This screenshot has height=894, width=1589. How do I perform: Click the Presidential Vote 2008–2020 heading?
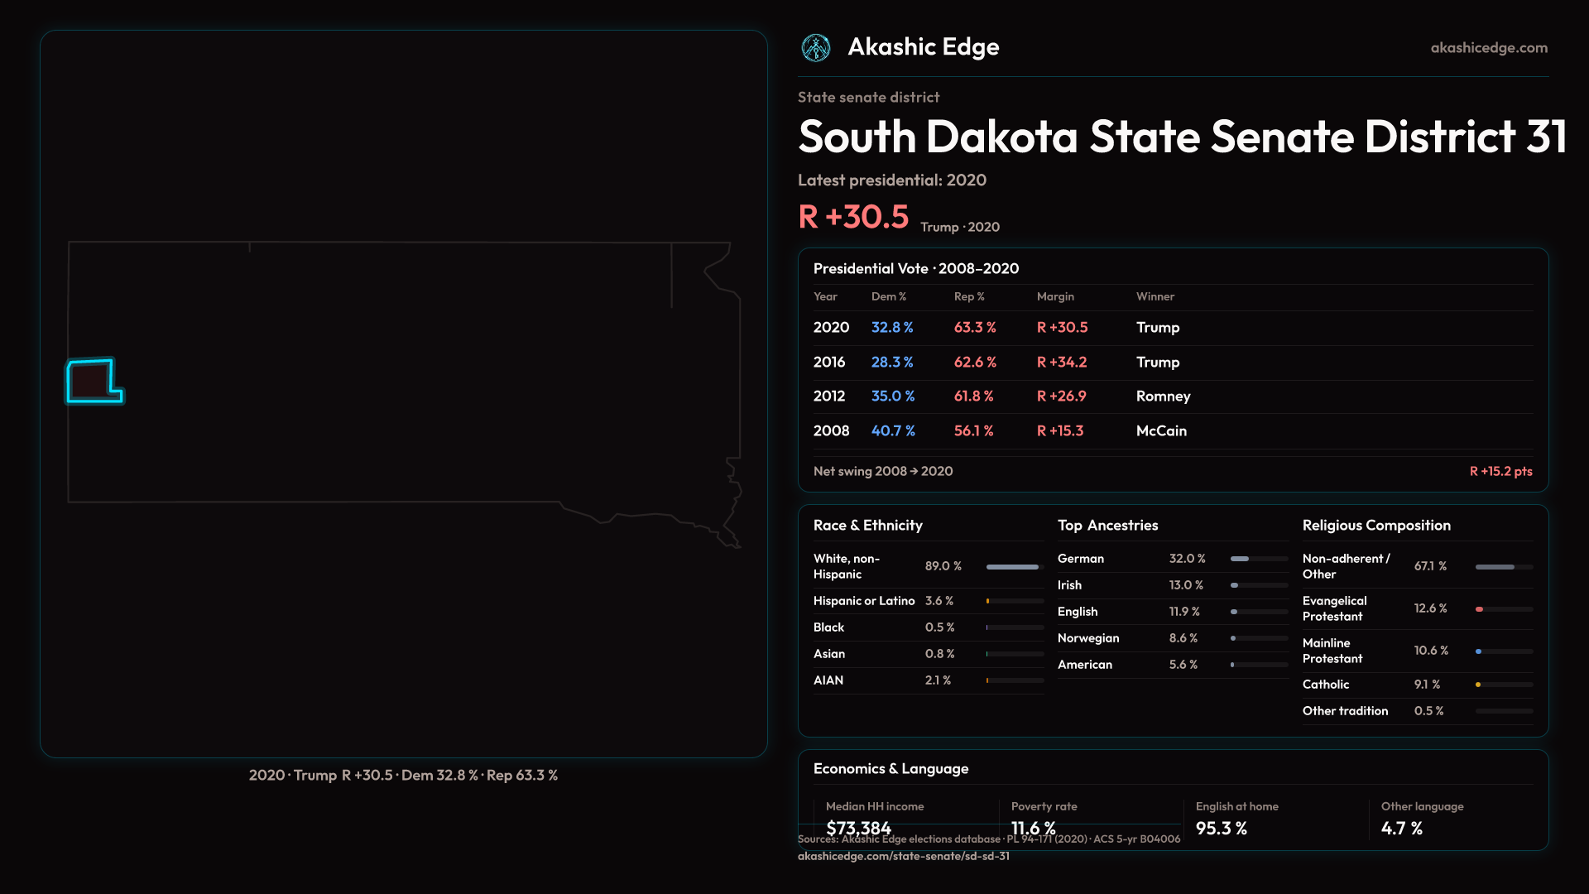point(915,268)
